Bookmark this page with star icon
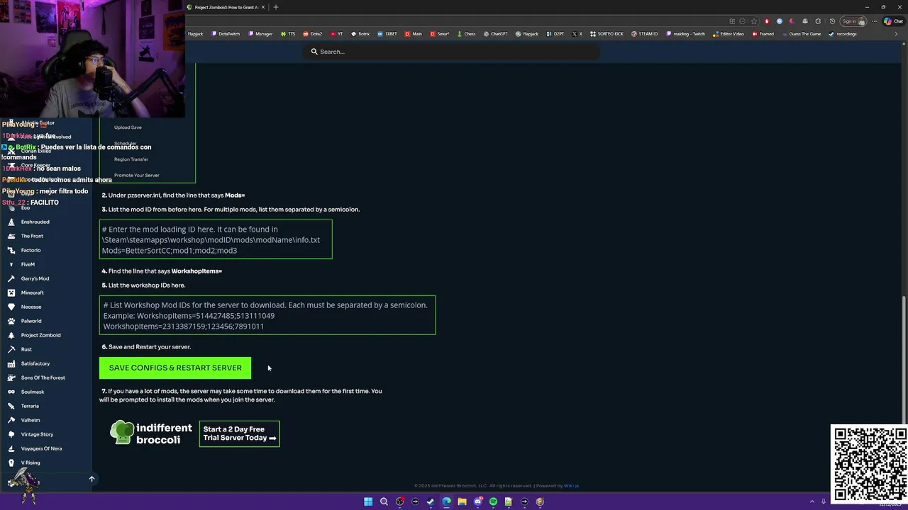The height and width of the screenshot is (510, 908). [x=754, y=21]
